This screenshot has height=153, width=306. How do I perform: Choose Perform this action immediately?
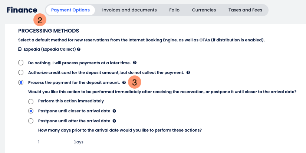coord(31,101)
